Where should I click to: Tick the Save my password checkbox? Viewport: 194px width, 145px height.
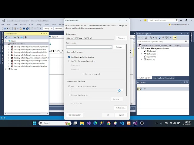[83, 74]
